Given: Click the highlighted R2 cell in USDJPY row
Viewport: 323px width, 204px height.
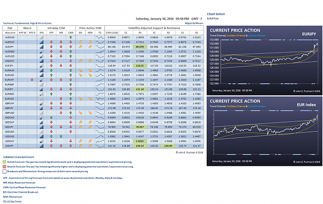Looking at the screenshot, I should click(168, 146).
